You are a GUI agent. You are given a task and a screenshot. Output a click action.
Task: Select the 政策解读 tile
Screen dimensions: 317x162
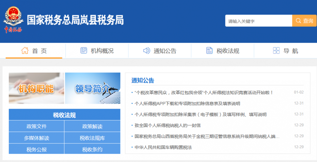[x=92, y=126]
